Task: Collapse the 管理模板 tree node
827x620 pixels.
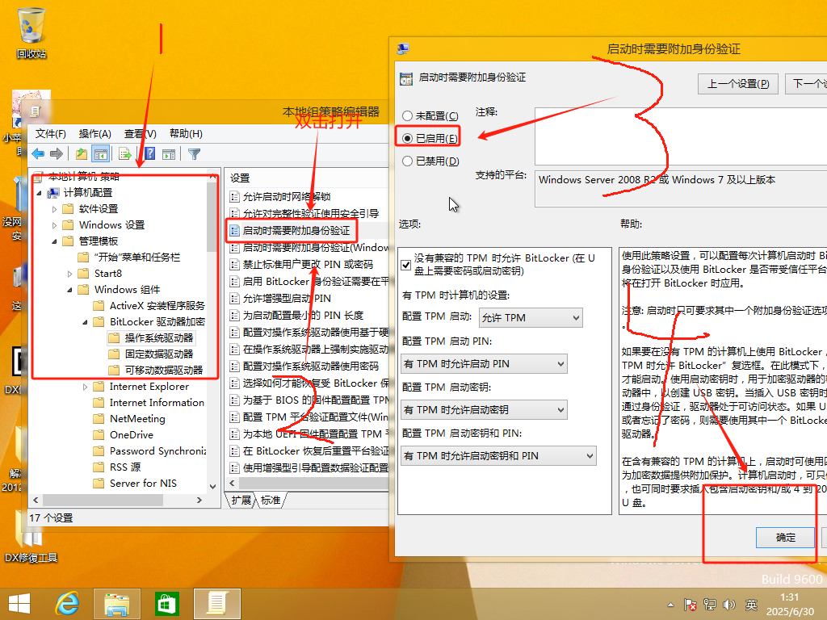Action: point(54,241)
